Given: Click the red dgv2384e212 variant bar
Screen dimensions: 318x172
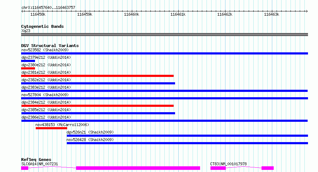Looking at the screenshot, I should click(97, 106).
